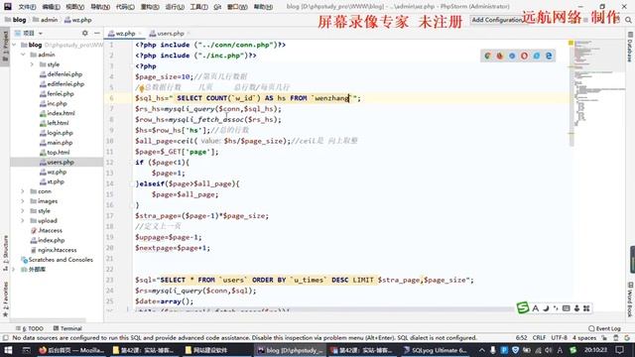Open the Windows Start menu

click(8, 350)
